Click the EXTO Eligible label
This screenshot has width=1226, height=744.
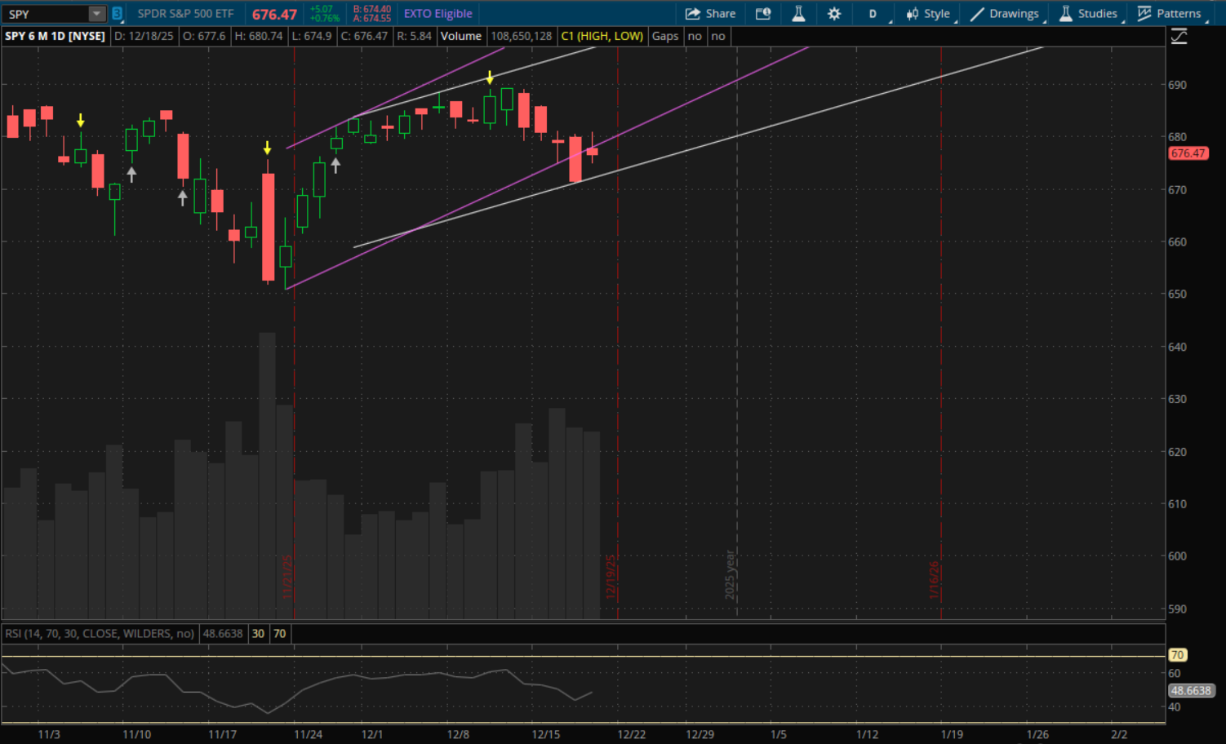(438, 14)
